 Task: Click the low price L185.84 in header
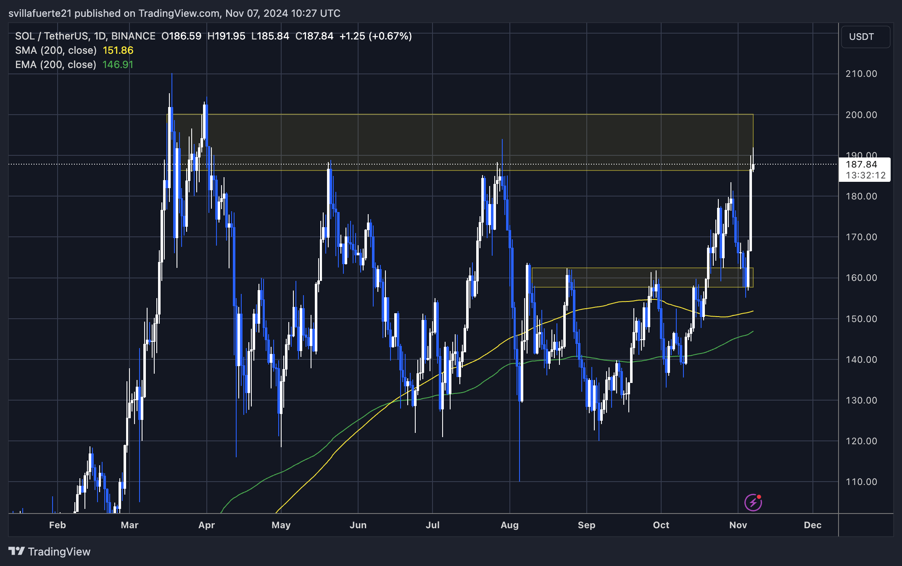tap(270, 36)
